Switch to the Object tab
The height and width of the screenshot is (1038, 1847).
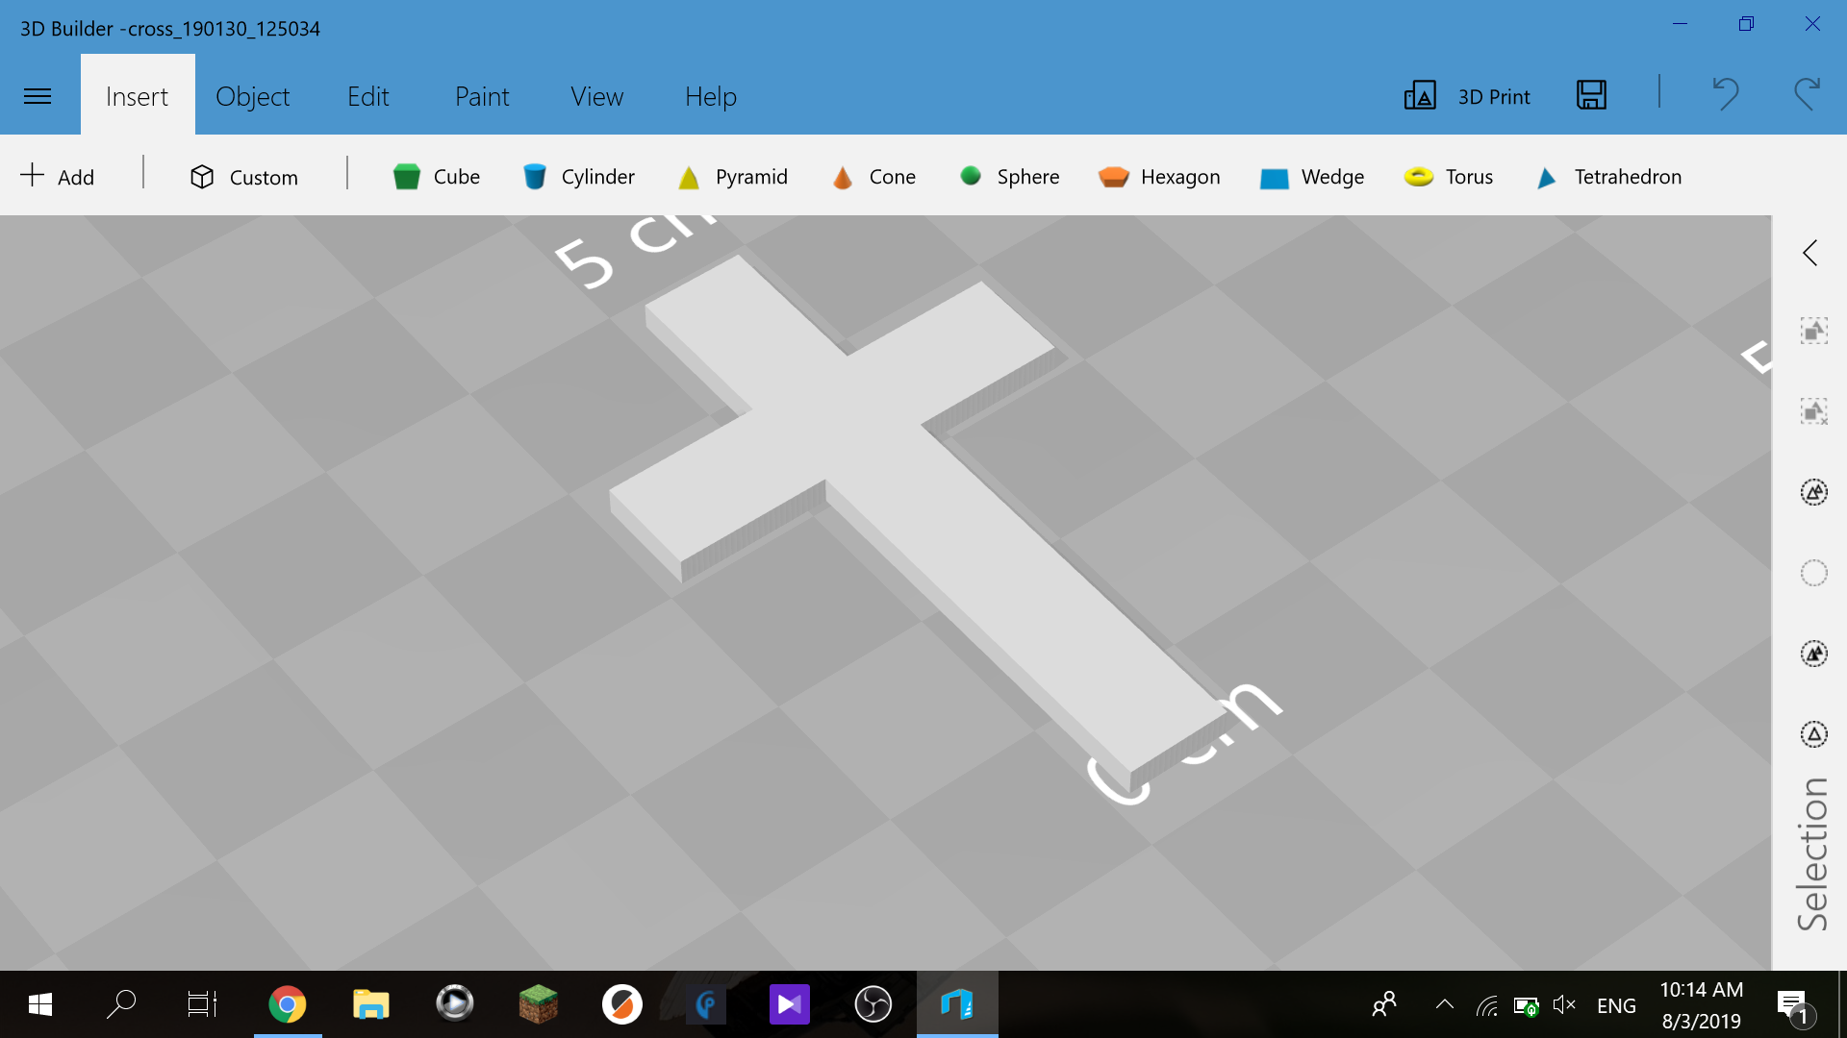252,96
